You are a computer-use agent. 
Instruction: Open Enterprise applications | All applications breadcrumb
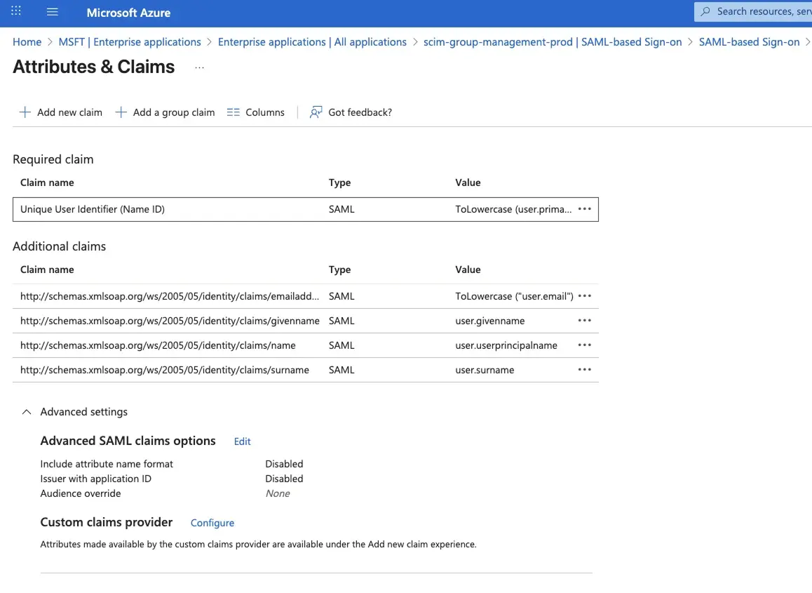click(312, 41)
